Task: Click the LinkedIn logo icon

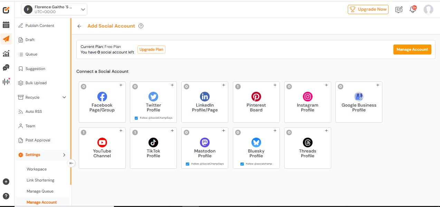Action: point(205,97)
